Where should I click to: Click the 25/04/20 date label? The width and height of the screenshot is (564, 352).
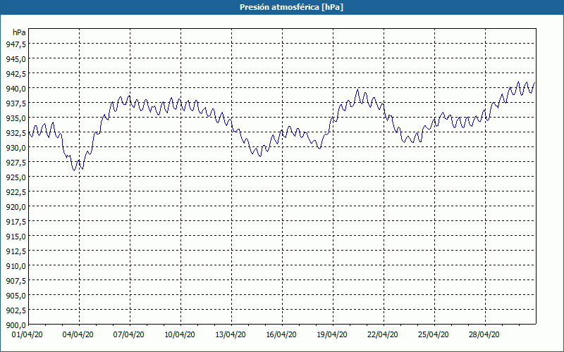pos(433,334)
